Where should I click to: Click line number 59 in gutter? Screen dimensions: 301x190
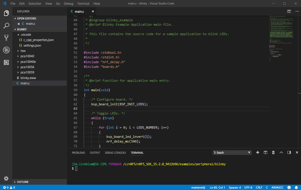tap(75, 90)
